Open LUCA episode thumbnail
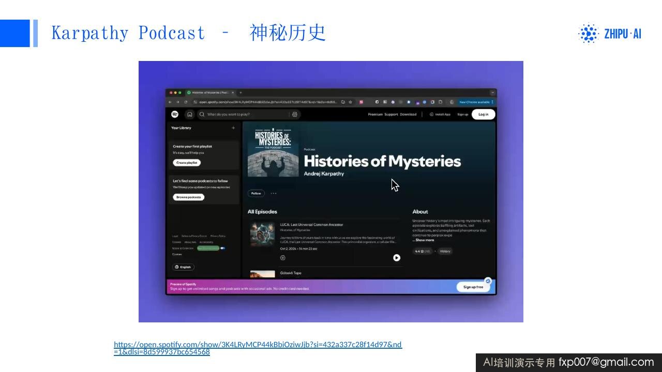662x372 pixels. coord(263,235)
